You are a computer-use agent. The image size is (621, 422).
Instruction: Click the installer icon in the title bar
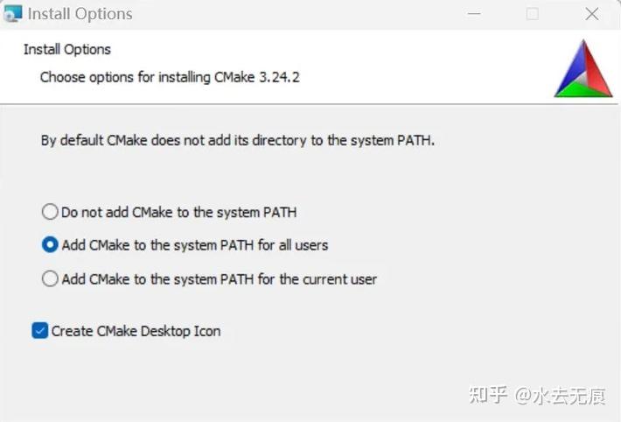(12, 13)
